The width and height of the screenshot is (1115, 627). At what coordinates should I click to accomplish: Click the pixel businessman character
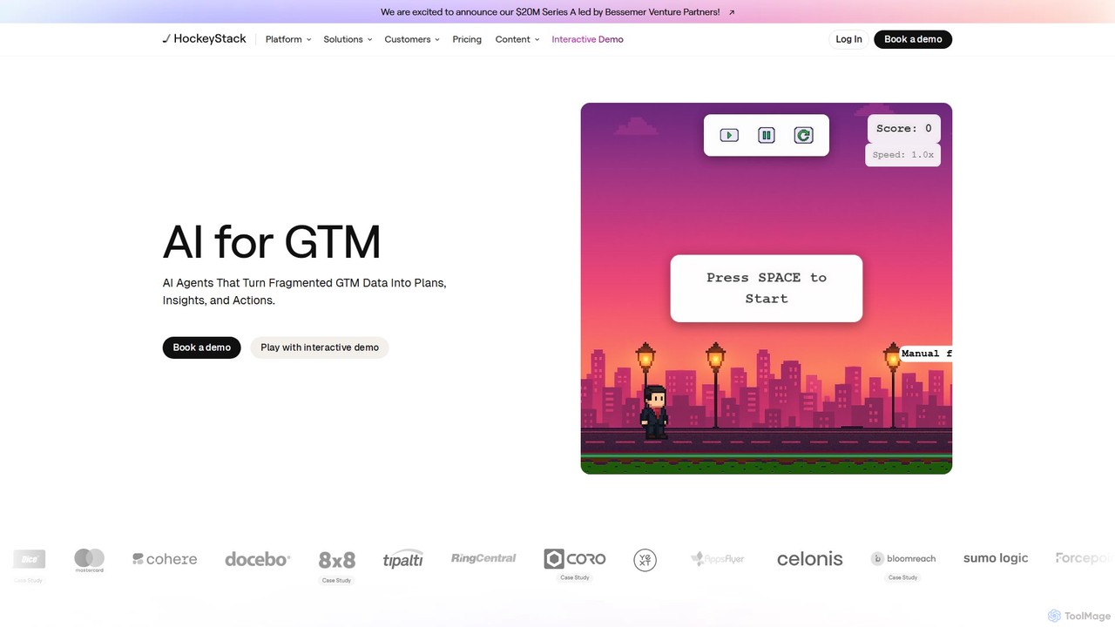coord(654,412)
